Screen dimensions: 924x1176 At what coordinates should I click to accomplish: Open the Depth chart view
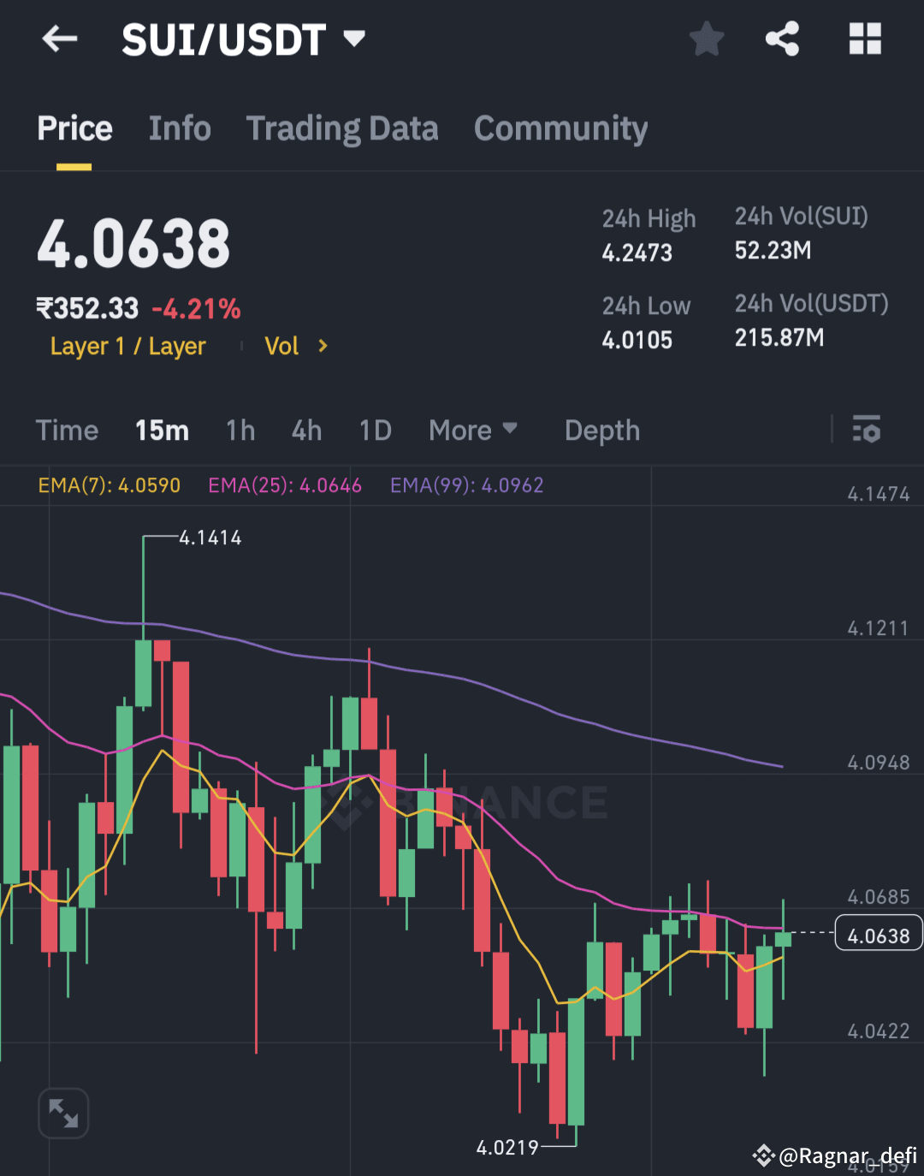click(601, 430)
